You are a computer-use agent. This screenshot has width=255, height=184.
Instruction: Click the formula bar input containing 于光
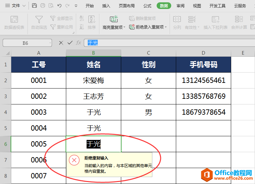pyautogui.click(x=166, y=43)
